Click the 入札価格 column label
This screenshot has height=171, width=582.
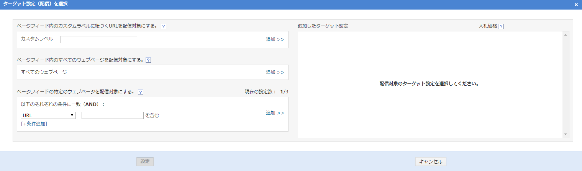pyautogui.click(x=488, y=26)
